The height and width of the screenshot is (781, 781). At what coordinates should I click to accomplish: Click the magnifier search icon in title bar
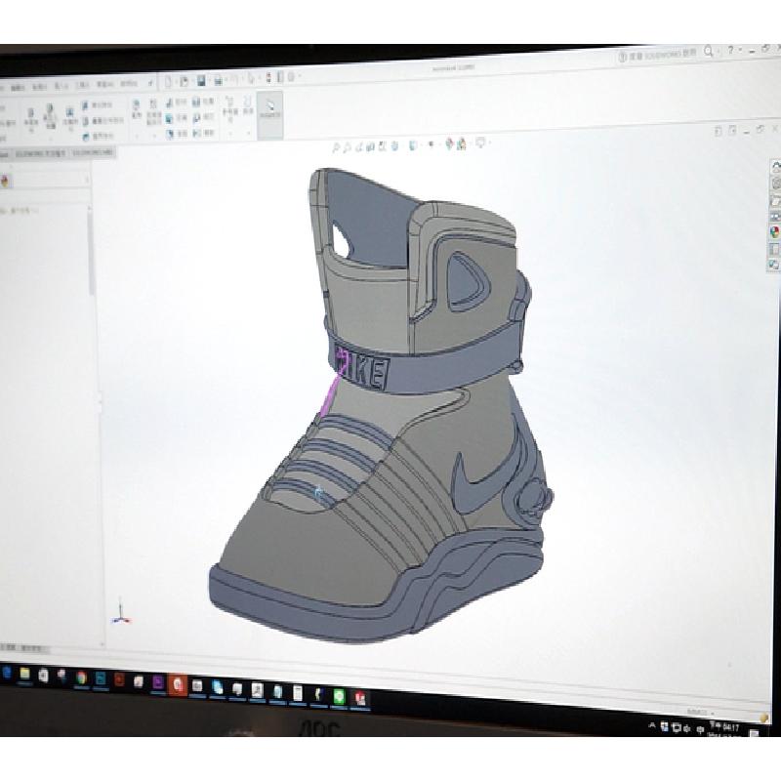708,52
